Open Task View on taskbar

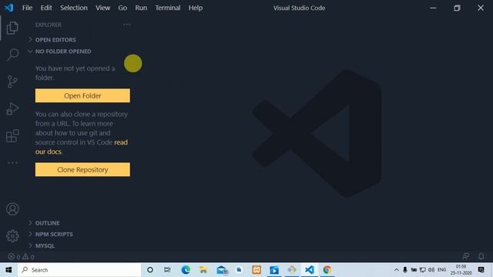pos(167,270)
